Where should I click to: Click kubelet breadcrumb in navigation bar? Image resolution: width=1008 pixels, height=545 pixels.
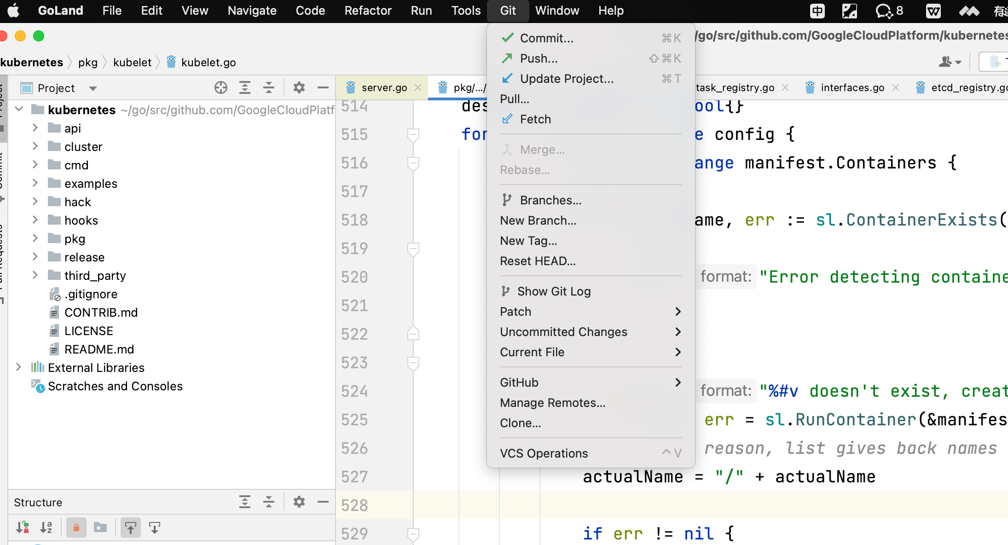click(132, 62)
